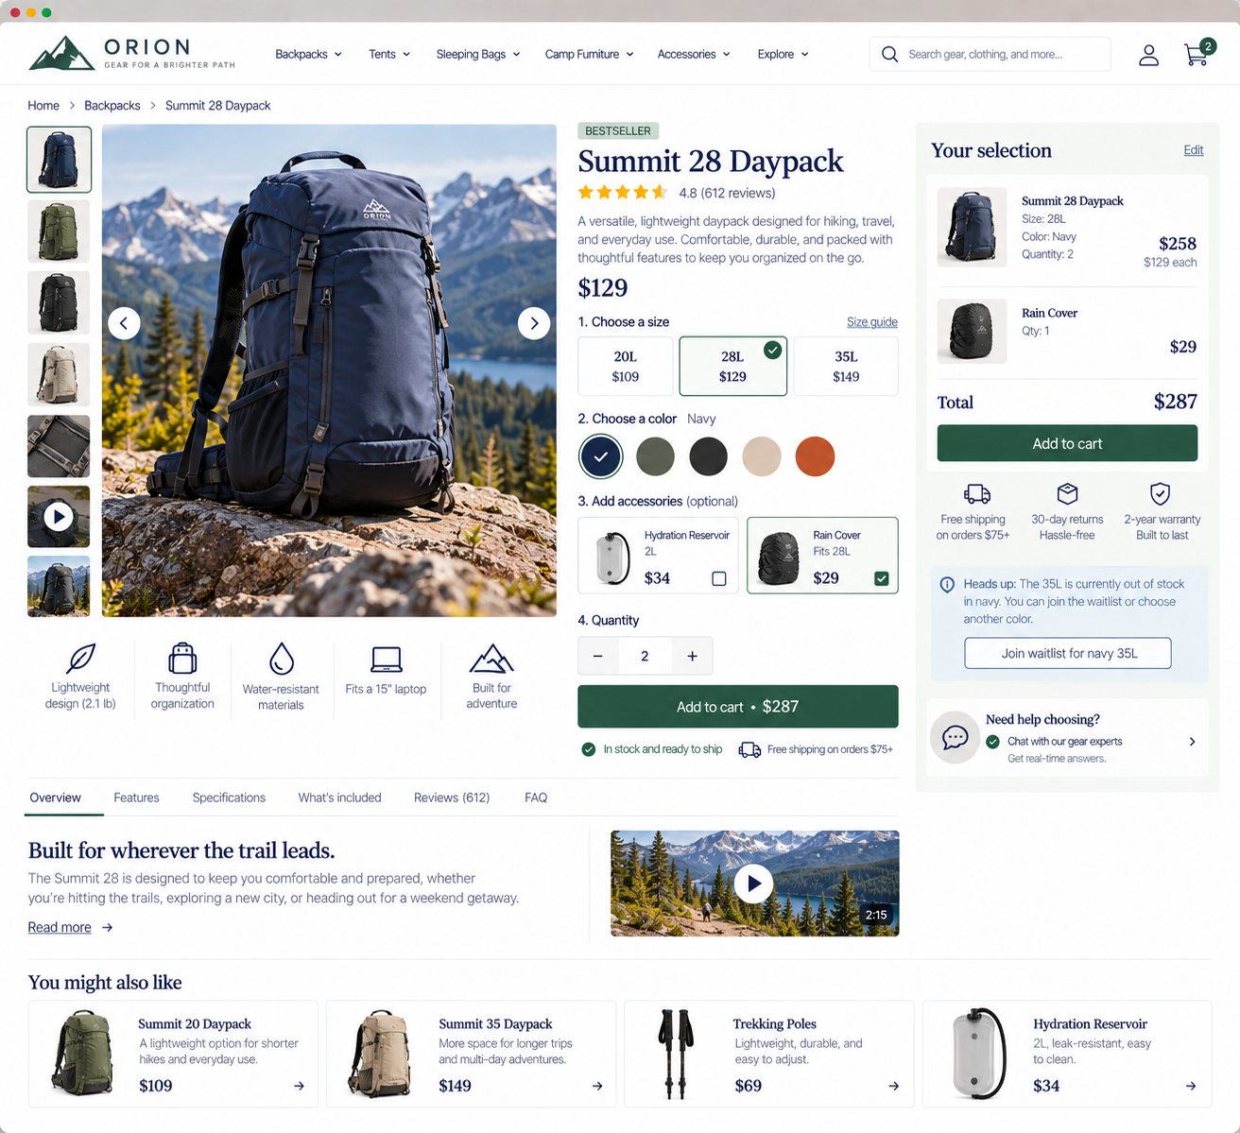
Task: Choose the olive green color swatch
Action: (655, 456)
